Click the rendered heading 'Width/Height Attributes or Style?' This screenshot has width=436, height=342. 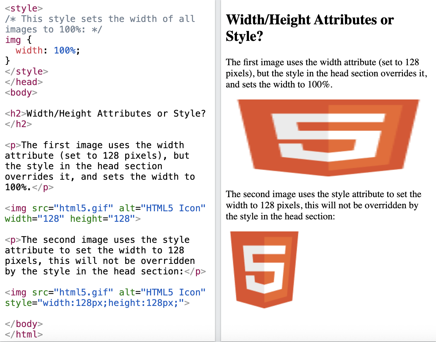310,28
